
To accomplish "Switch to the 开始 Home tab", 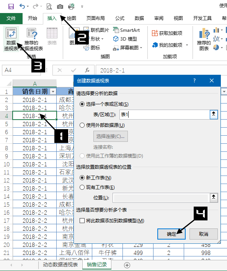I will [x=33, y=18].
